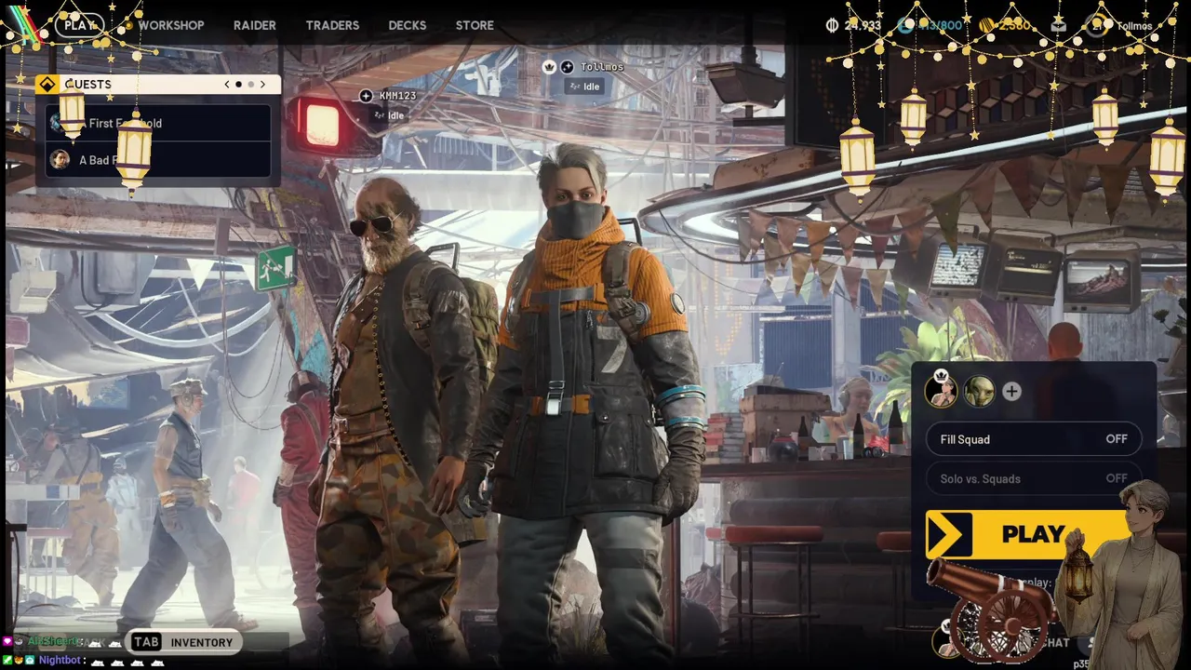Click the Idle status under Tollmos
Image resolution: width=1191 pixels, height=670 pixels.
click(584, 87)
